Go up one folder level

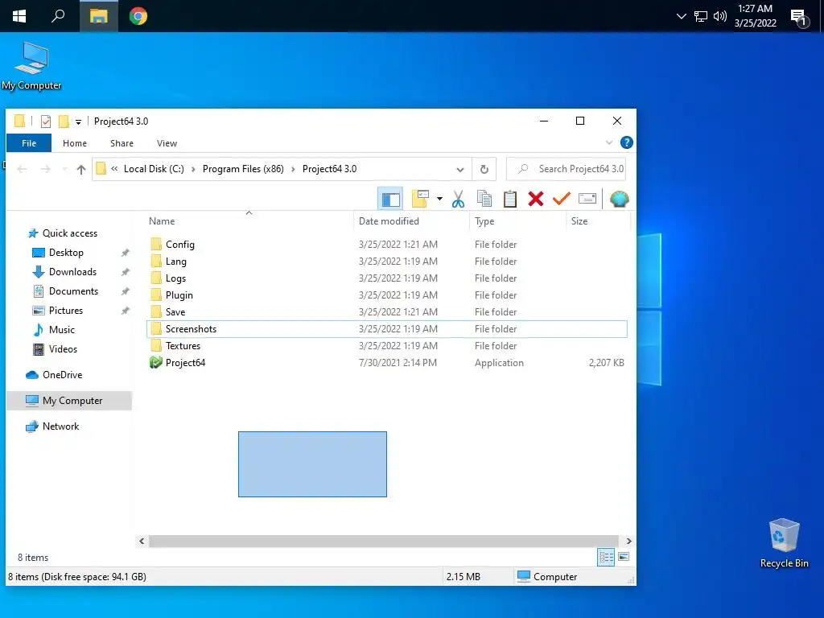pos(81,169)
